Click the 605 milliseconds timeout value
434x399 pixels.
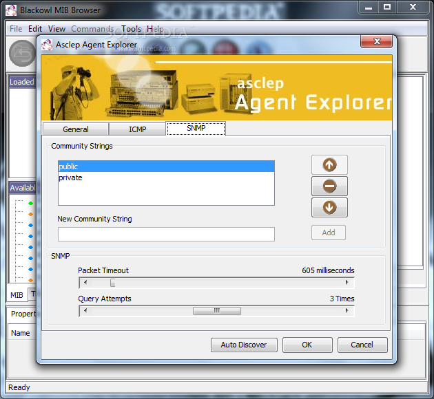click(x=328, y=270)
